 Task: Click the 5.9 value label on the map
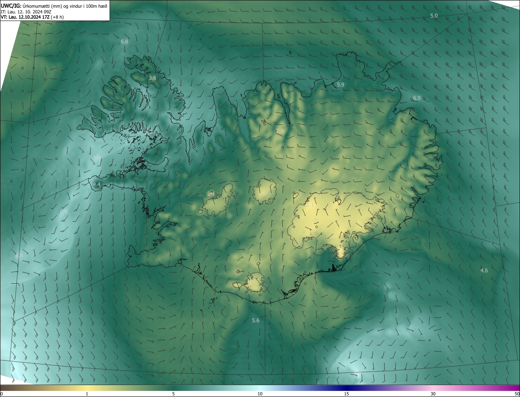point(340,84)
